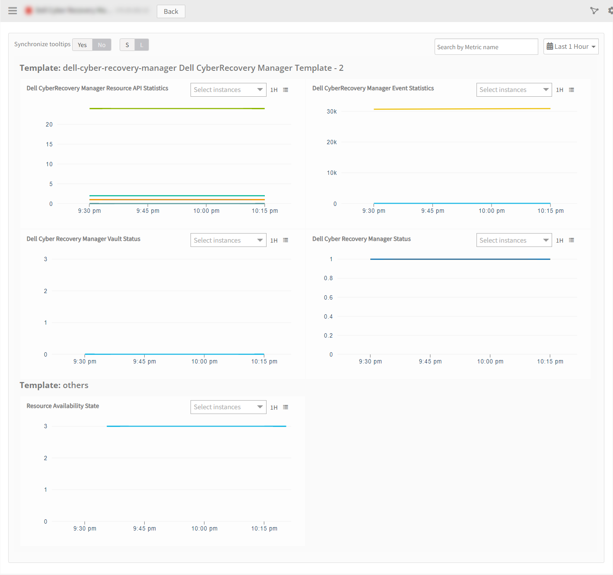The image size is (613, 575).
Task: Open list menu for Vault Status chart
Action: point(286,240)
